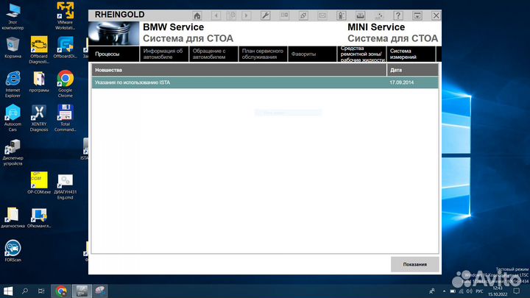The image size is (530, 298).
Task: Select the OP-COM.exe desktop icon
Action: [x=39, y=182]
